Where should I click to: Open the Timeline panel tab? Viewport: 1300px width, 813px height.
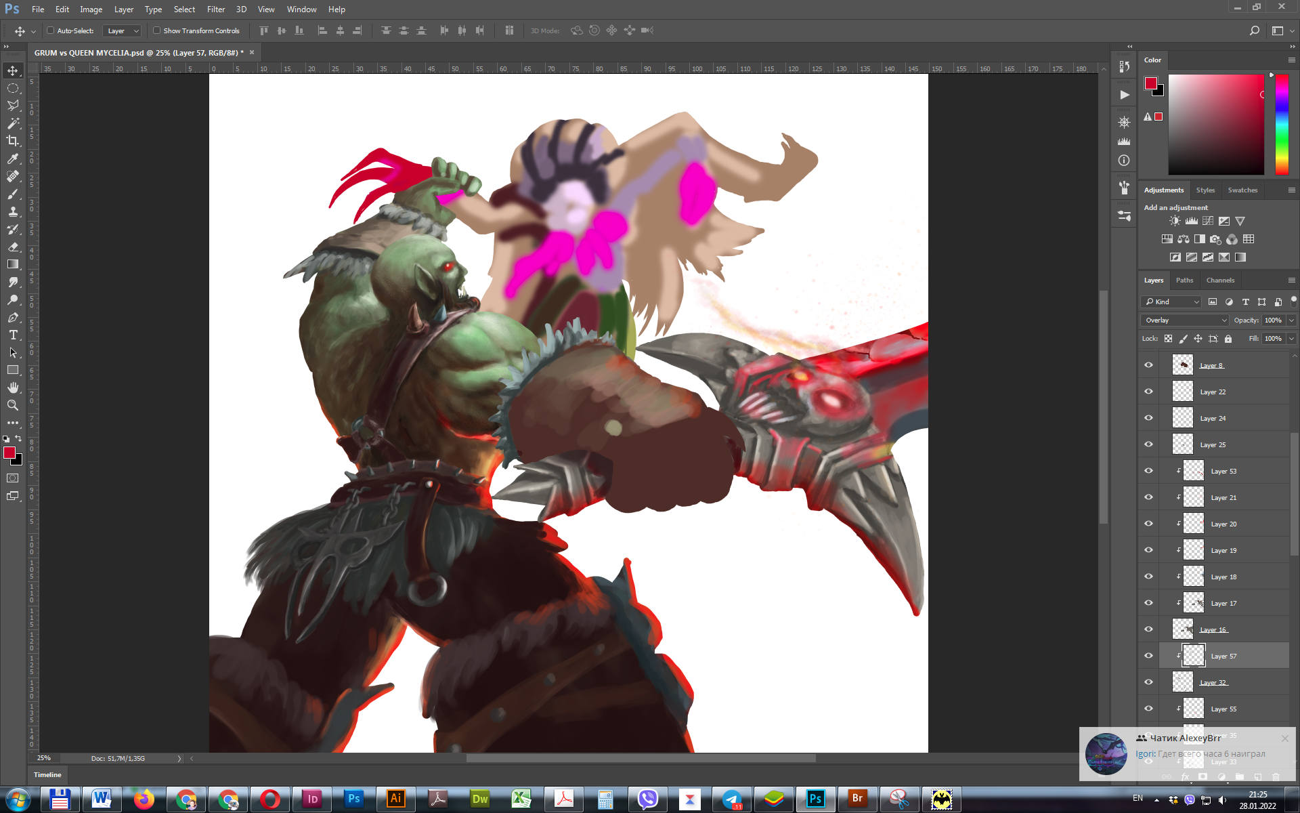[47, 775]
